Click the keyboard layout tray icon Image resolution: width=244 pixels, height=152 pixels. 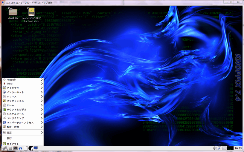[224, 148]
